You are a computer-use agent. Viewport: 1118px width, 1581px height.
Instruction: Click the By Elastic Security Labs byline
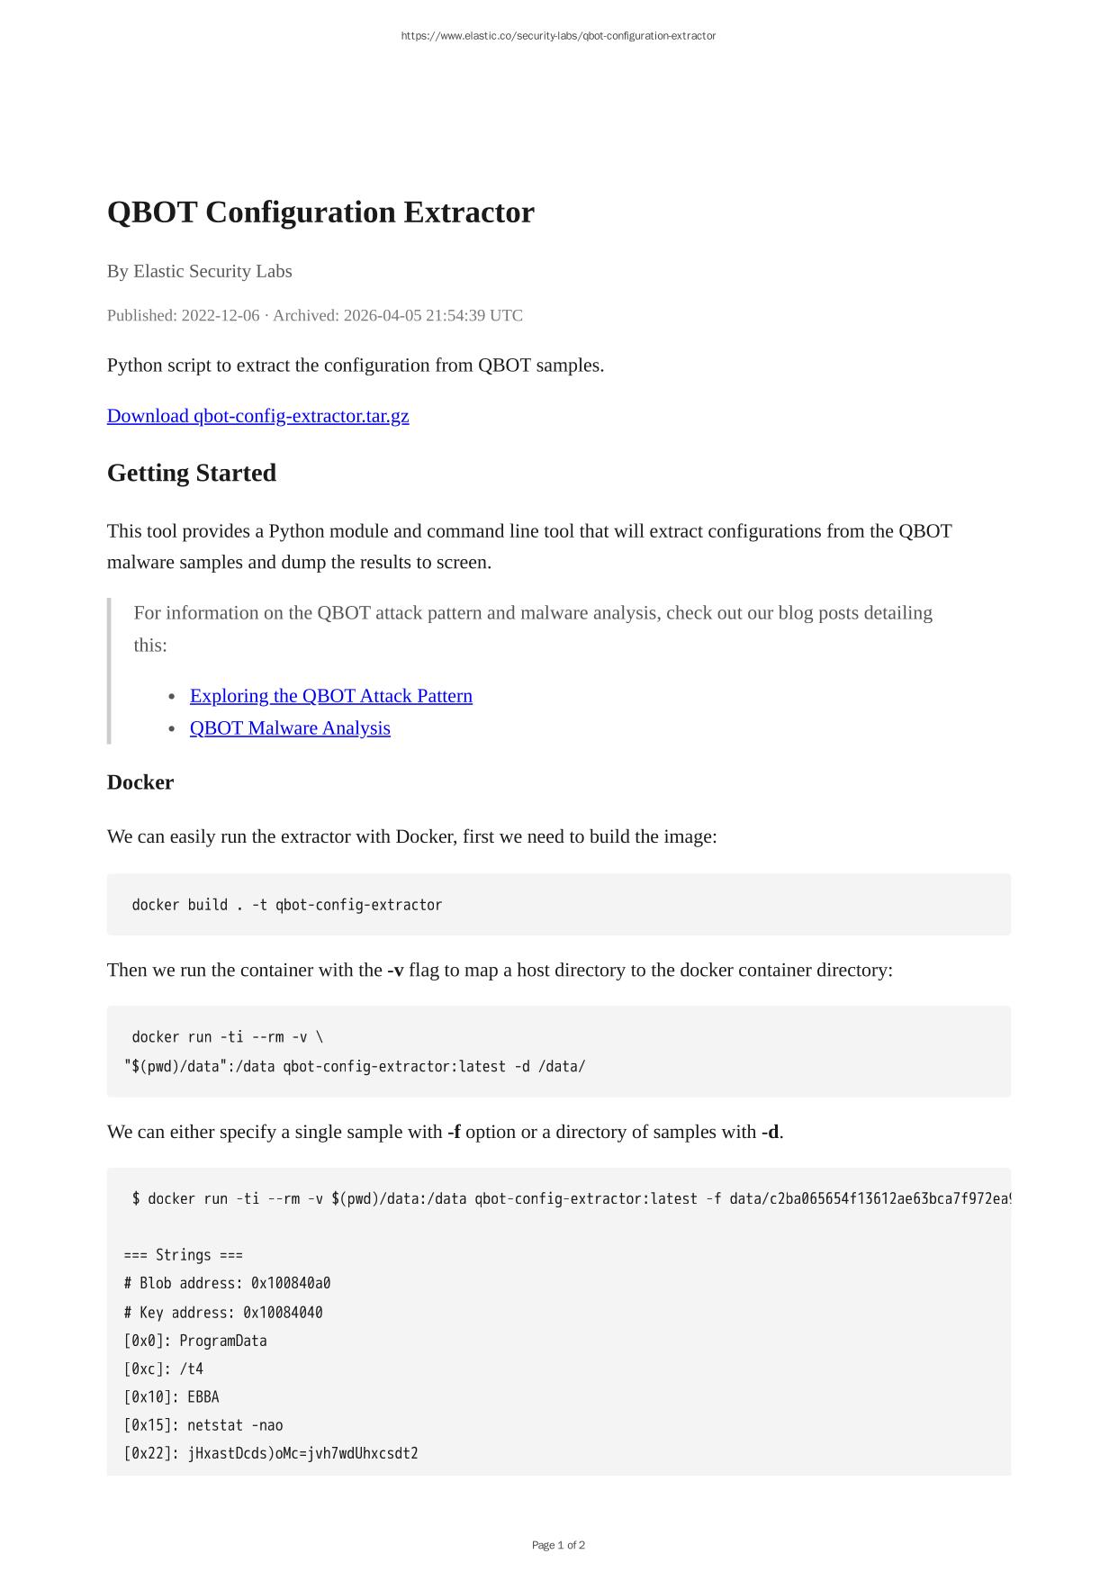199,271
